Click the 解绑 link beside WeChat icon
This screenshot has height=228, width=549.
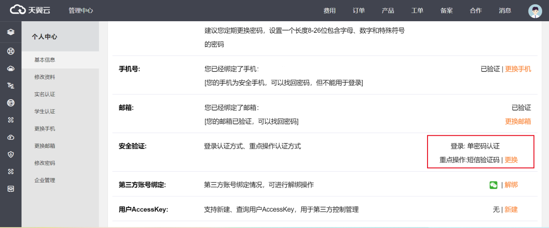pos(511,185)
